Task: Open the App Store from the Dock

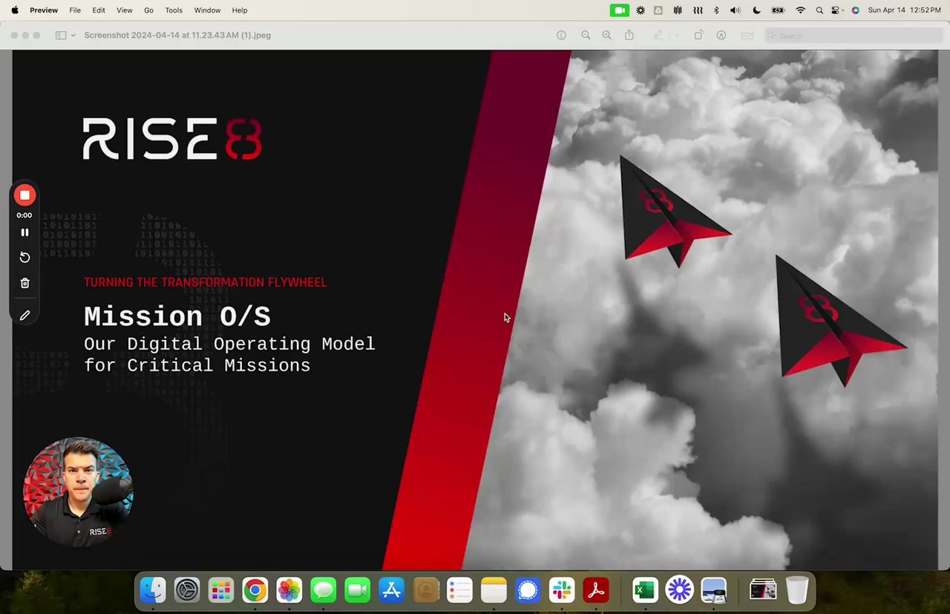Action: [x=391, y=590]
